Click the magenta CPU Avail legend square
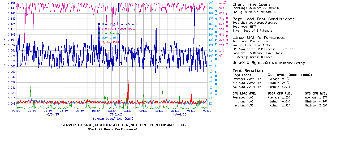The width and height of the screenshot is (345, 146). [99, 29]
